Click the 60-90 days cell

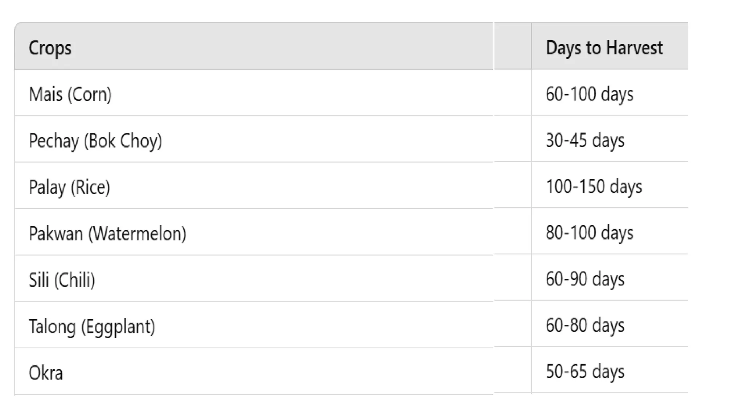pyautogui.click(x=585, y=279)
